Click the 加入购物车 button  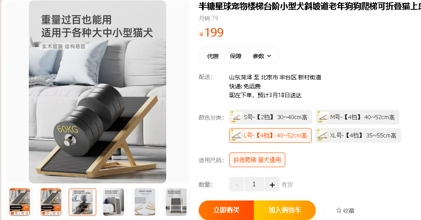tap(285, 210)
